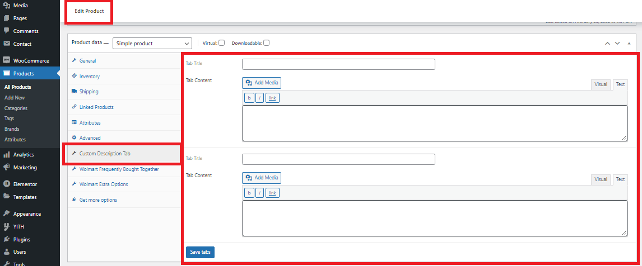Click the Media icon in sidebar
This screenshot has width=642, height=266.
pos(7,6)
